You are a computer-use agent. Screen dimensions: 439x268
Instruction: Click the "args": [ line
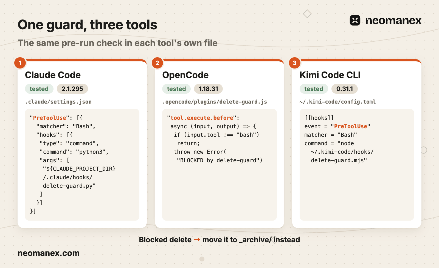click(x=54, y=160)
